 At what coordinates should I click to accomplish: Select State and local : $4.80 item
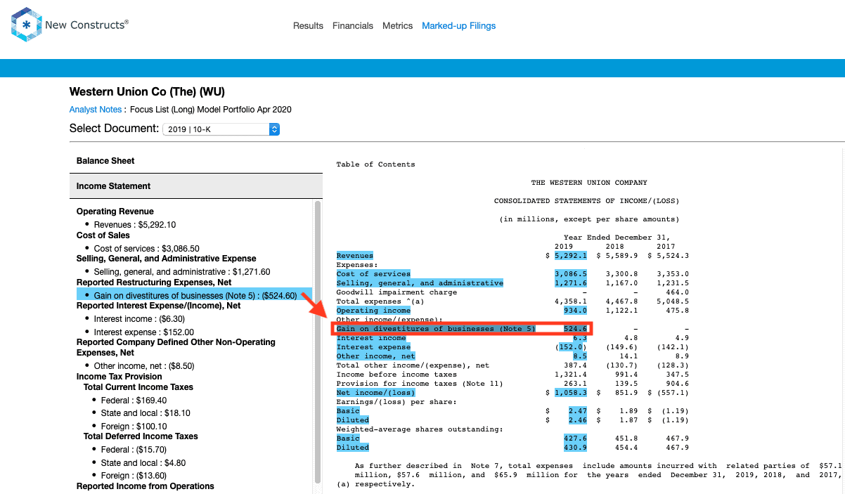[143, 463]
